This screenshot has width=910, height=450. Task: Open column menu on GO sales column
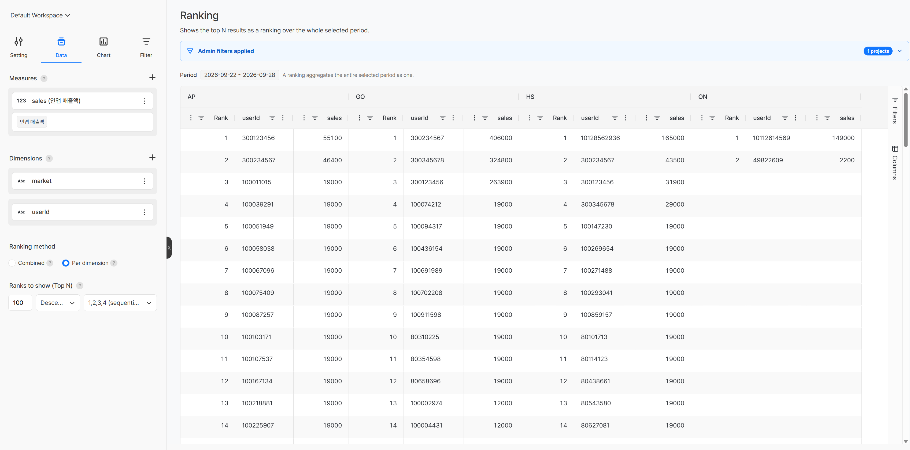pos(474,118)
